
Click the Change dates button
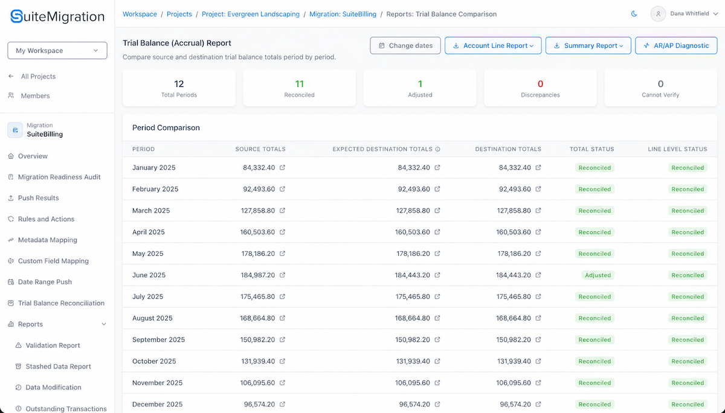(405, 46)
